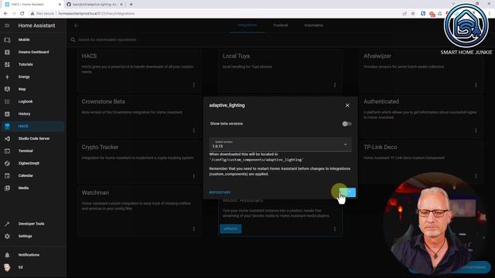Select HACS in the sidebar

(x=32, y=126)
